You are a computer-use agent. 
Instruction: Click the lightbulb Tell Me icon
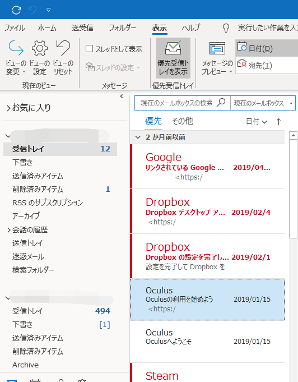tap(226, 28)
